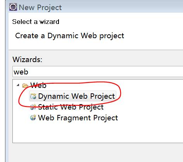This screenshot has width=183, height=162.
Task: Select Static Web Project wizard label
Action: point(71,107)
